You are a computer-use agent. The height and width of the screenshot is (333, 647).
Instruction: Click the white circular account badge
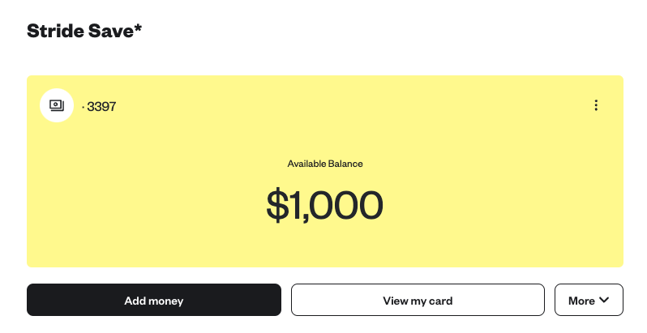[57, 105]
